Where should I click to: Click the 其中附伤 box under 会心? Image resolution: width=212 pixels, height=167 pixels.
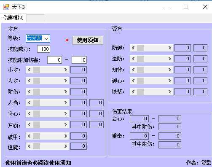[170, 127]
